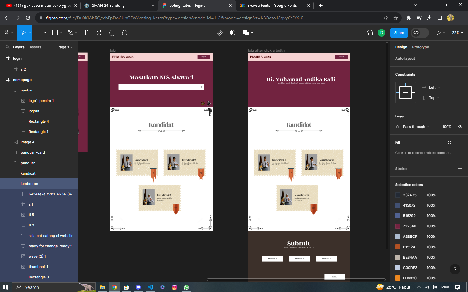The image size is (468, 292).
Task: Switch to the Assets tab
Action: point(35,47)
